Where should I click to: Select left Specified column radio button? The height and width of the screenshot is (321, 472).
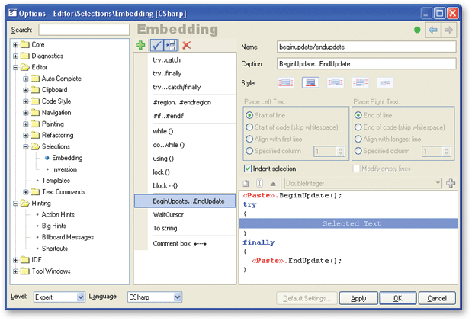(x=249, y=151)
